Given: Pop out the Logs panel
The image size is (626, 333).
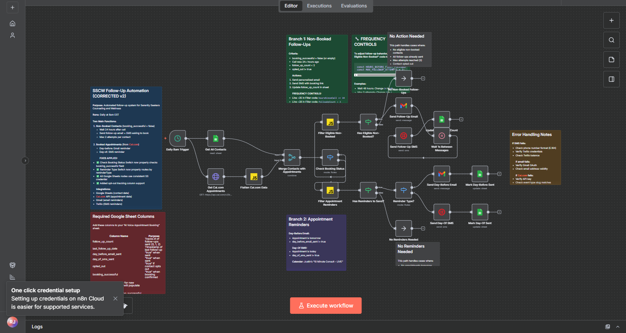Looking at the screenshot, I should coord(608,327).
